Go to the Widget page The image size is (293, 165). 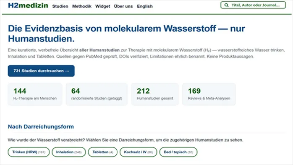click(x=102, y=6)
